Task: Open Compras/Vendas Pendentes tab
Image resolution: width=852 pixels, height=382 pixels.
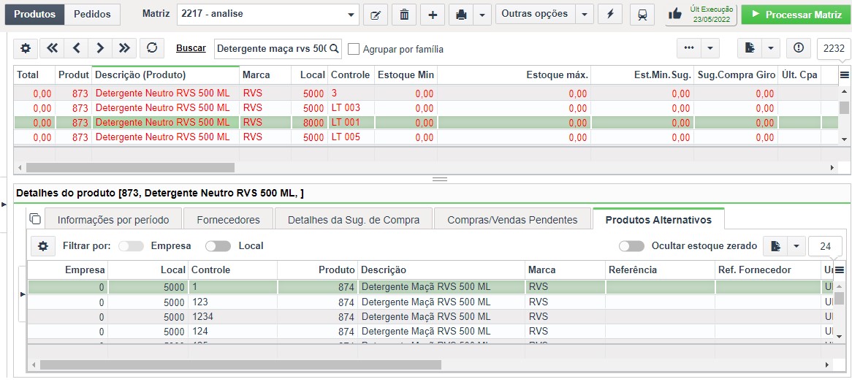Action: tap(512, 220)
